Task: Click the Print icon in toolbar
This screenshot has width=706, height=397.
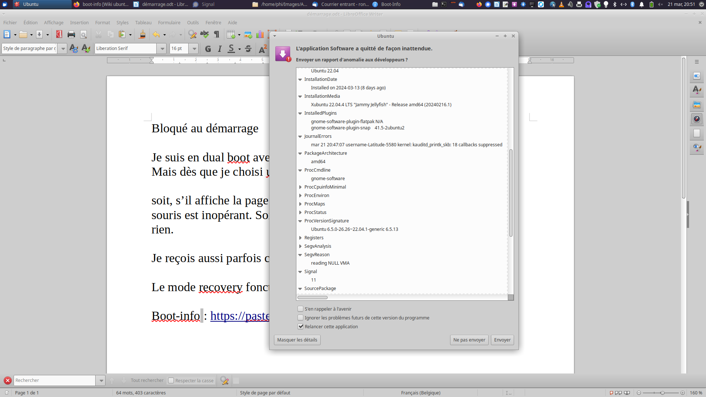Action: tap(71, 35)
